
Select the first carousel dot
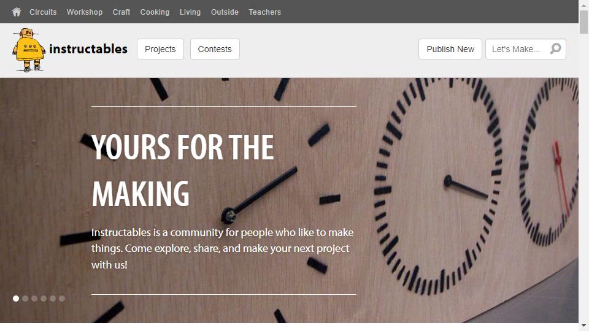coord(16,299)
